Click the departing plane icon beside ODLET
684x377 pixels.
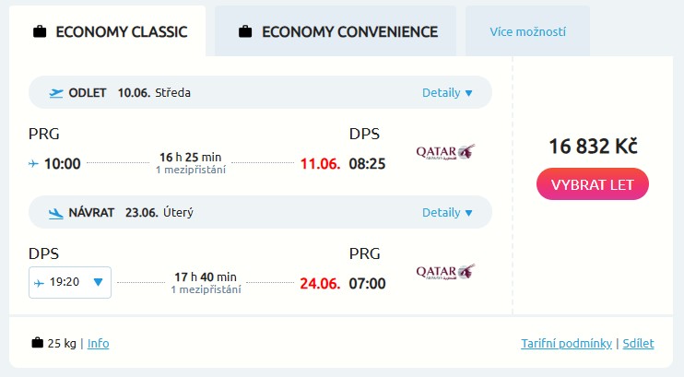click(x=56, y=92)
